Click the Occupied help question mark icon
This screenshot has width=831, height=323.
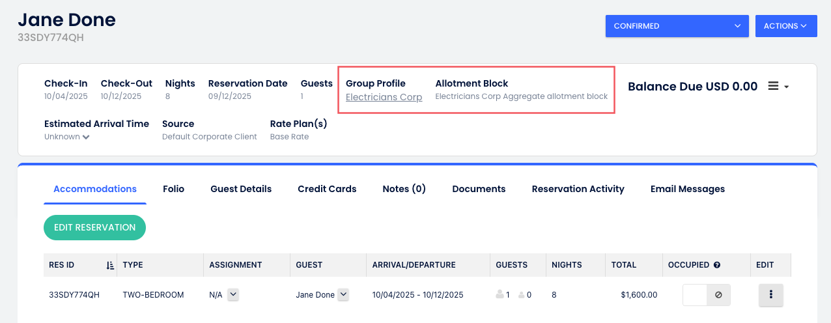point(717,265)
